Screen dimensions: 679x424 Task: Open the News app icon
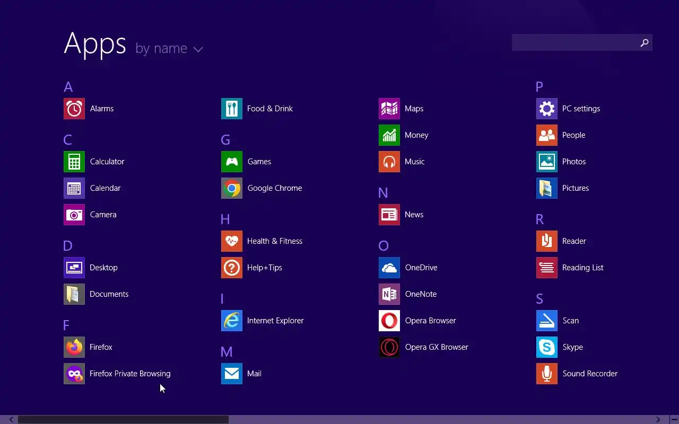[x=389, y=215]
